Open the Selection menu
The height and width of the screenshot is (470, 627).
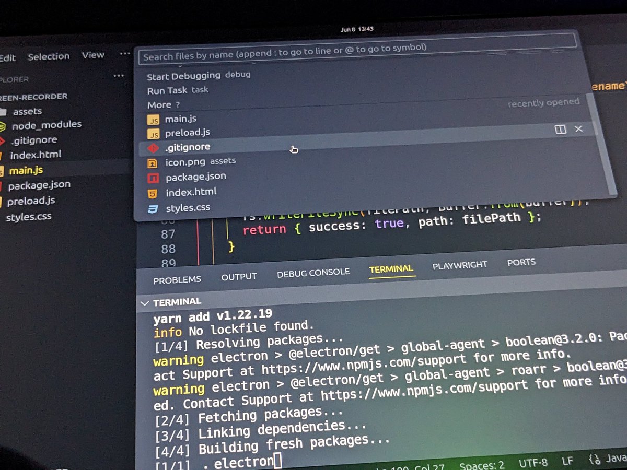(x=49, y=56)
